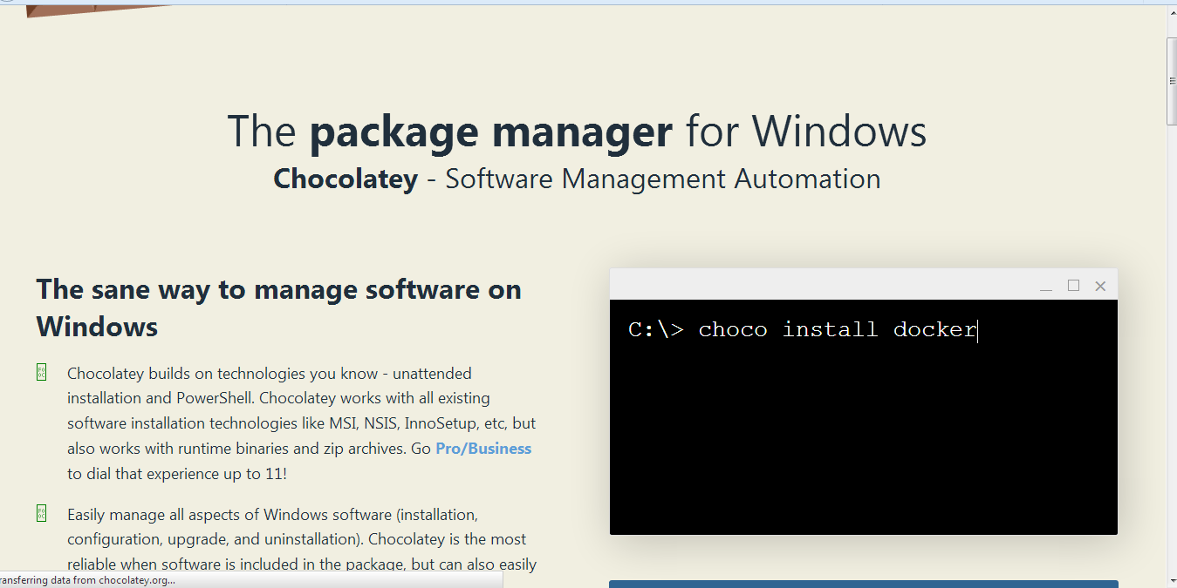Click the vertical scrollbar thumb
Viewport: 1177px width, 588px height.
pos(1172,81)
